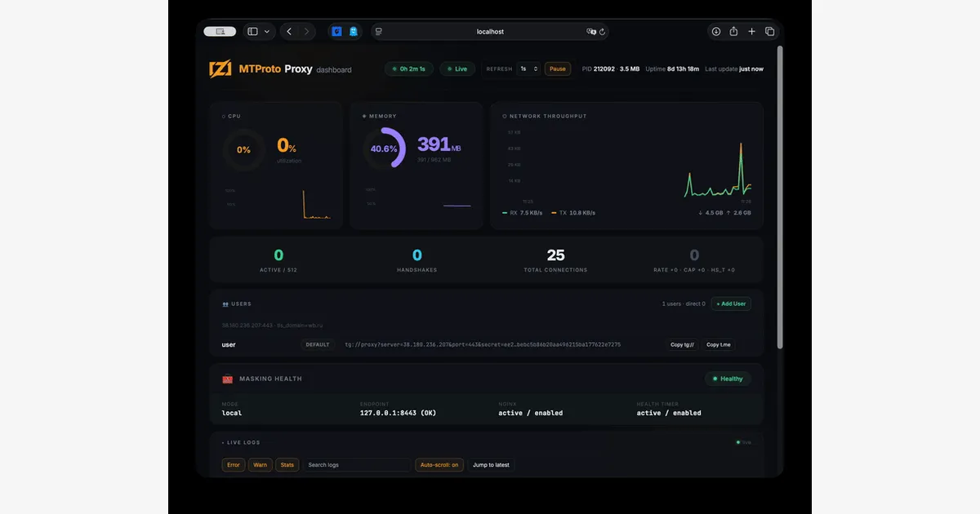
Task: Click the memory 40.6% ring gauge
Action: tap(384, 148)
